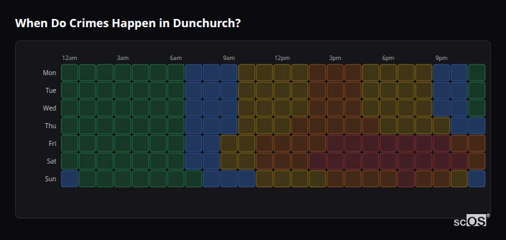Select the Sunday 7pm red cell

tap(406, 179)
